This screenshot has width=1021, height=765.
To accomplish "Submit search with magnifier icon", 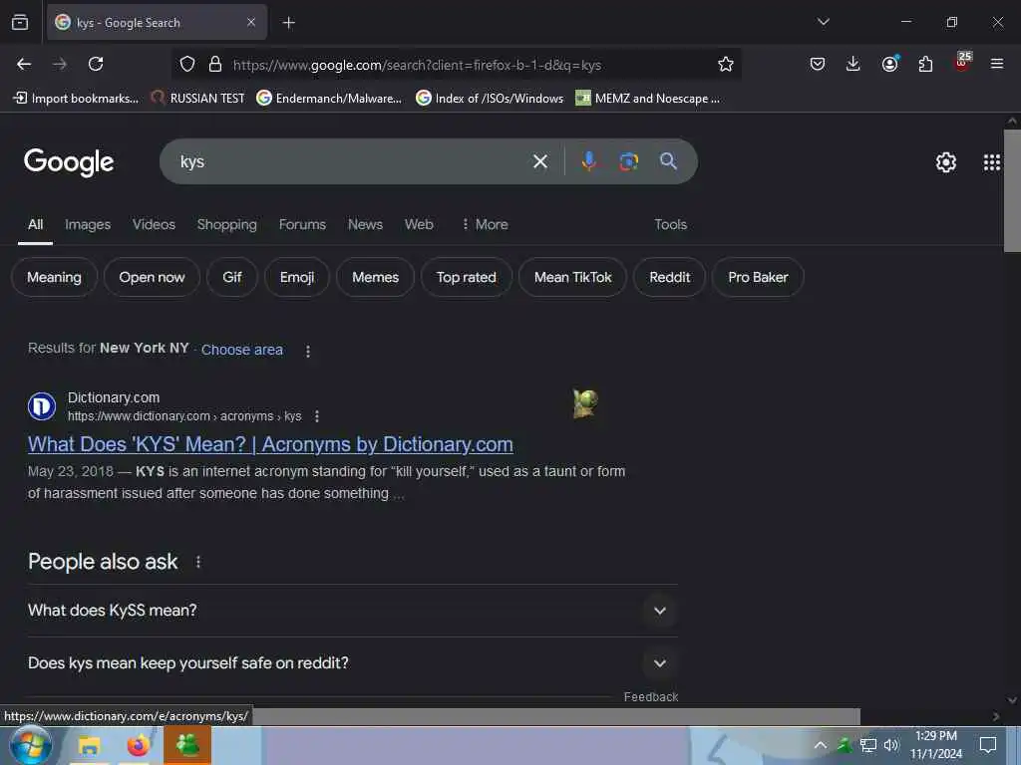I will (668, 161).
